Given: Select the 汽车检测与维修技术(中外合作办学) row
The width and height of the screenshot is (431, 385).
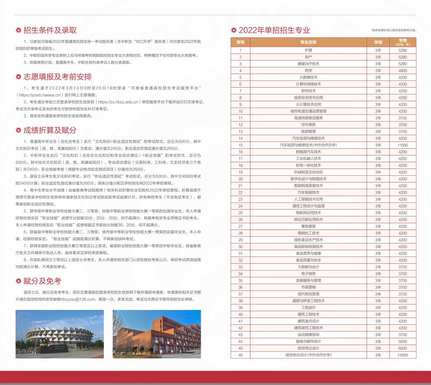Looking at the screenshot, I should [308, 145].
